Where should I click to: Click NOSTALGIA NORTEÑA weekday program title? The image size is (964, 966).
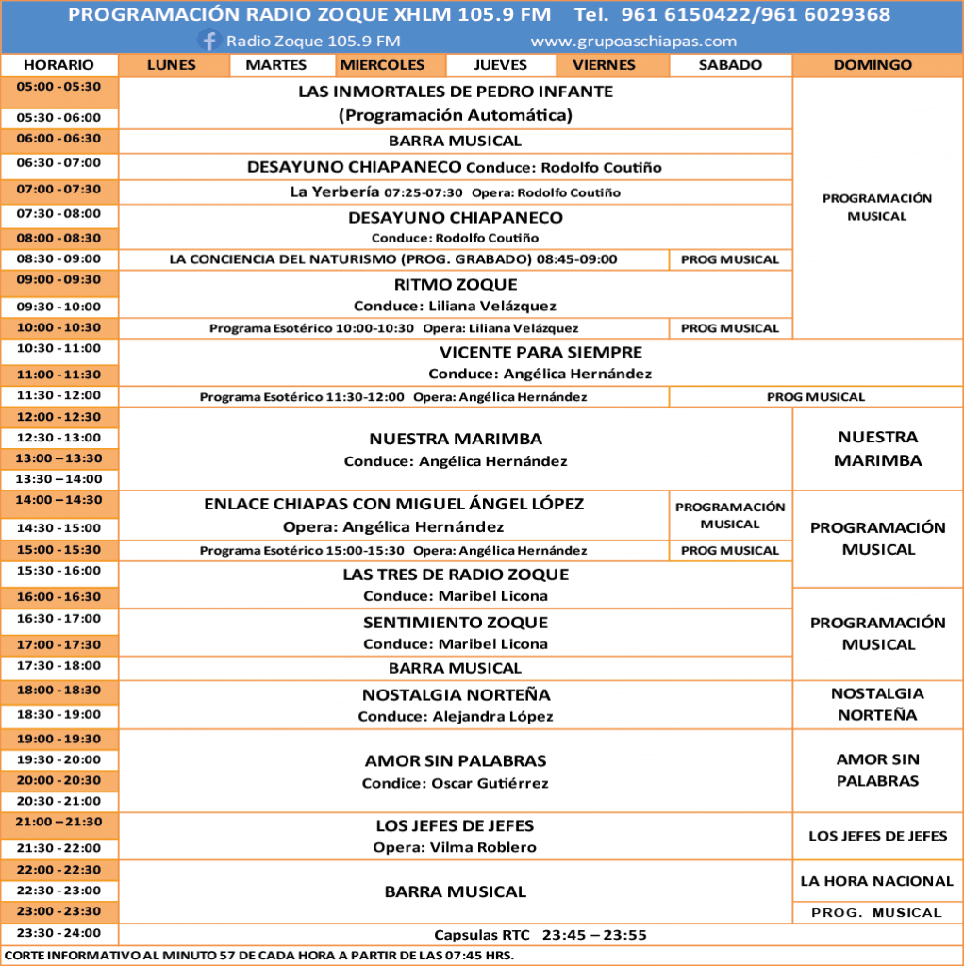point(456,695)
